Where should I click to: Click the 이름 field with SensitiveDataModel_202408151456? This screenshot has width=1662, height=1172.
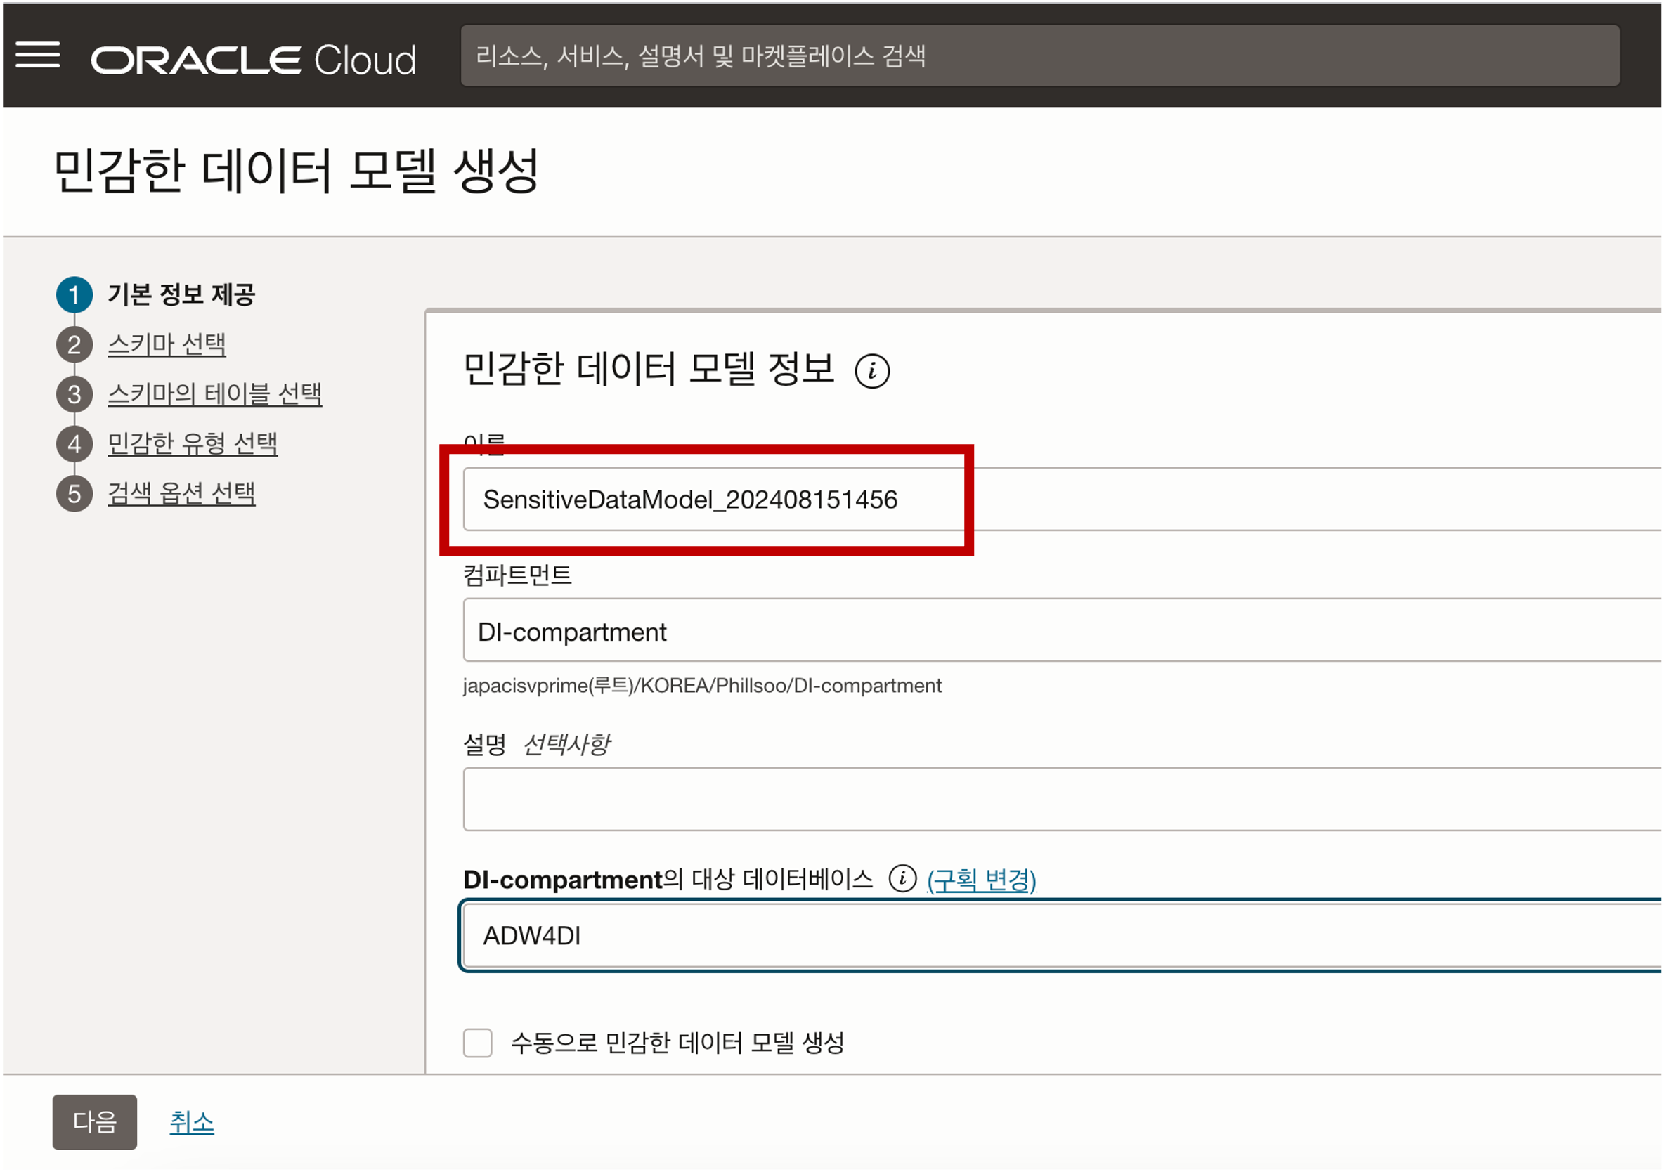(1063, 500)
